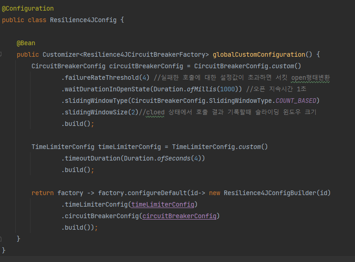Click custom() on the TimeLimiterConfig line
Image resolution: width=355 pixels, height=262 pixels.
click(253, 147)
